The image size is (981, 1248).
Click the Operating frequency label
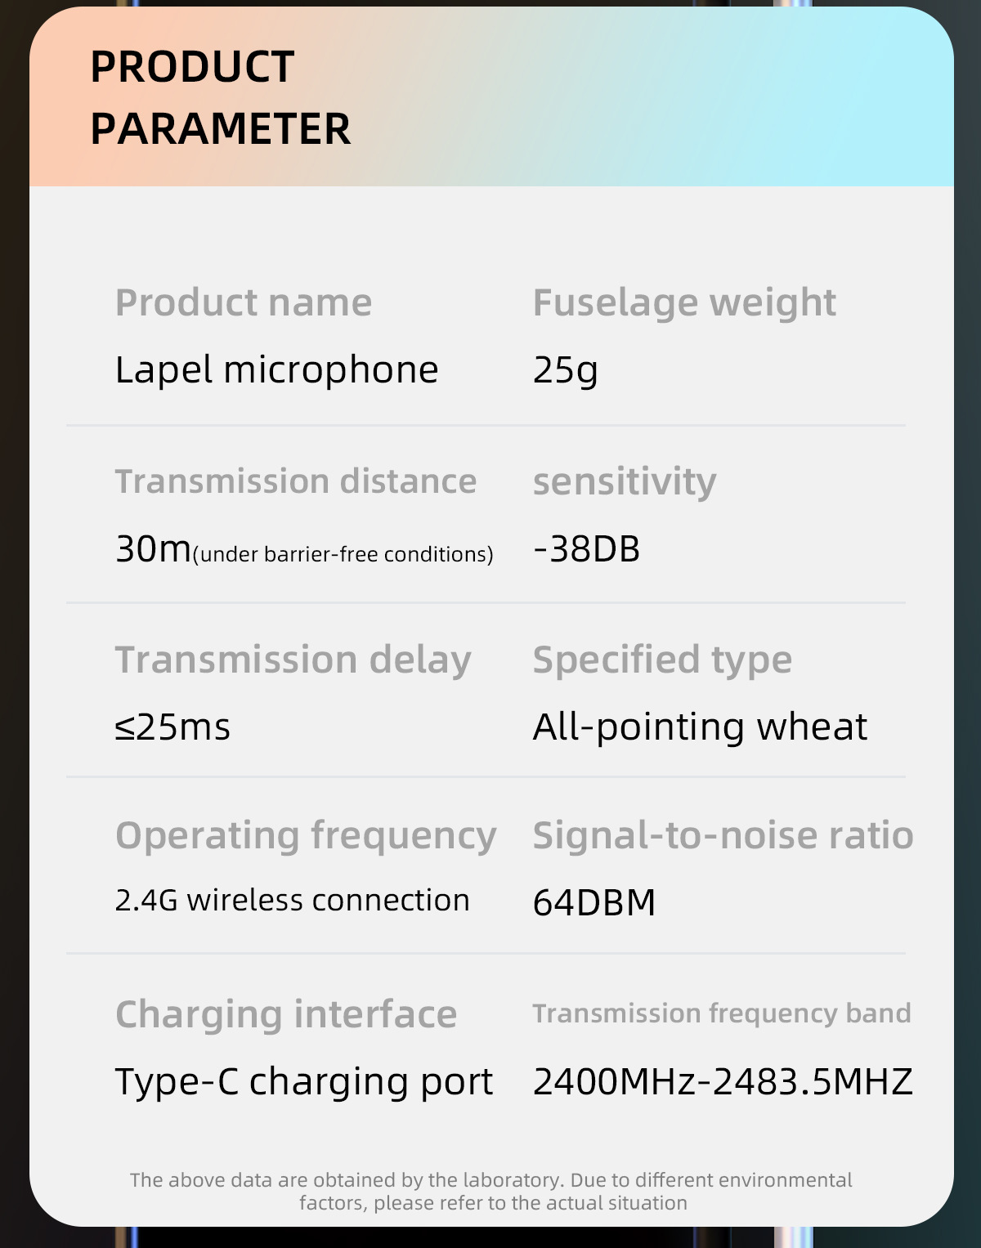tap(306, 836)
